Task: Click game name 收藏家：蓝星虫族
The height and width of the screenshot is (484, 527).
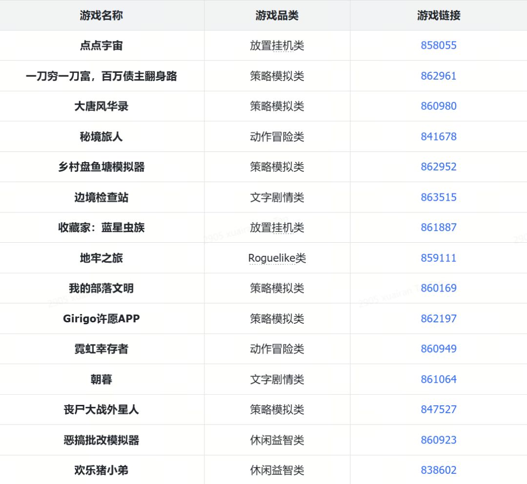Action: click(101, 228)
